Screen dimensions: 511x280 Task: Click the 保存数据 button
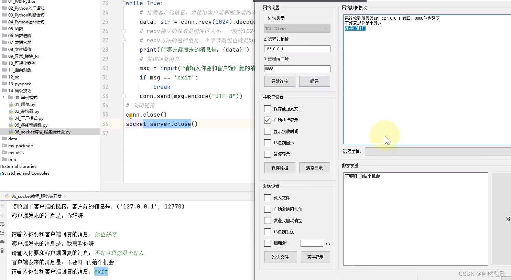point(280,168)
